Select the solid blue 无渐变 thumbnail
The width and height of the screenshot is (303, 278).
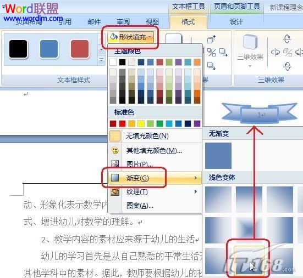[x=218, y=156]
